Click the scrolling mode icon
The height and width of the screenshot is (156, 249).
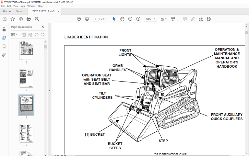point(173,19)
